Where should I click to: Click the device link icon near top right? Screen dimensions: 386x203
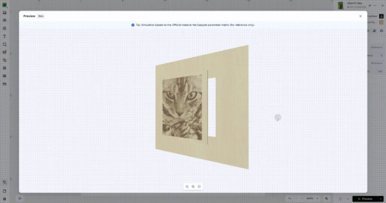(370, 5)
